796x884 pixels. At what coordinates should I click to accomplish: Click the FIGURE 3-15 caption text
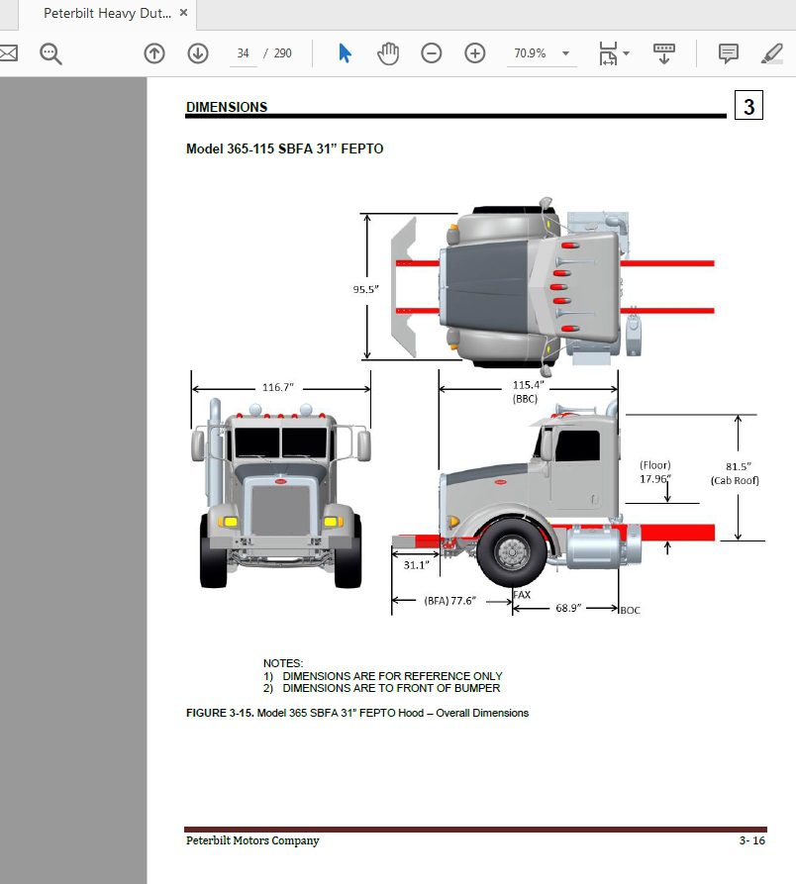tap(357, 713)
